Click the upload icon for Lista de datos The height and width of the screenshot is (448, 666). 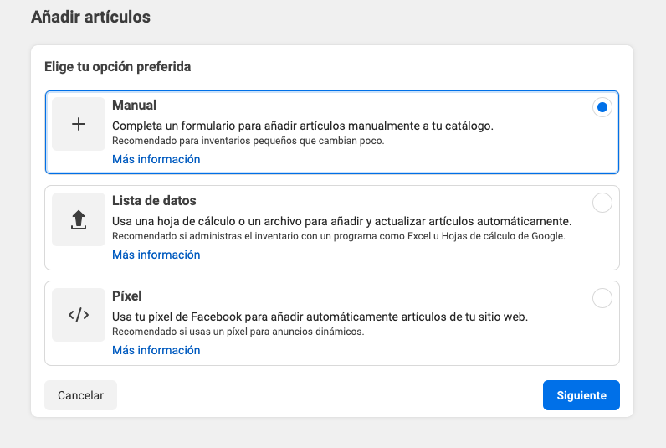(79, 219)
